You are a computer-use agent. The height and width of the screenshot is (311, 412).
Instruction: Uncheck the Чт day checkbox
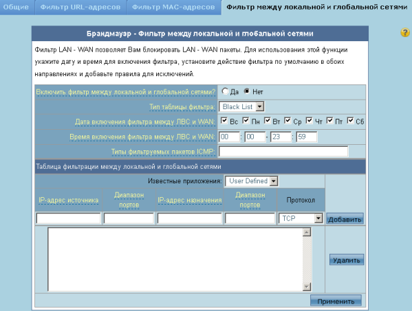pos(310,120)
